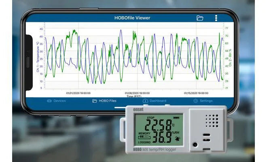267x162 pixels.
Task: Open the folder icon in the header
Action: 200,18
